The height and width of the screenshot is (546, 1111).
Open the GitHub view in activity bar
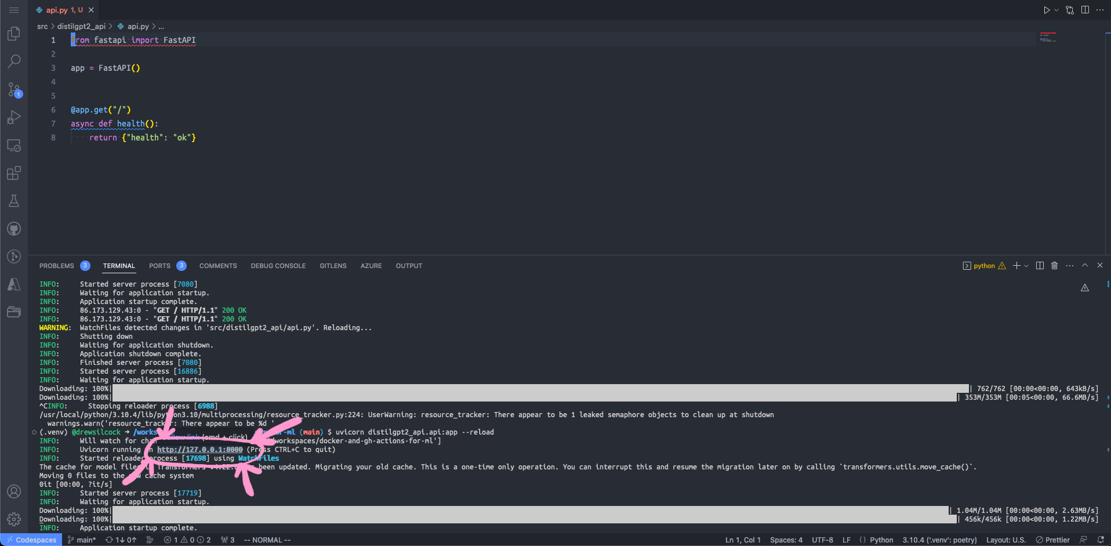[x=14, y=229]
